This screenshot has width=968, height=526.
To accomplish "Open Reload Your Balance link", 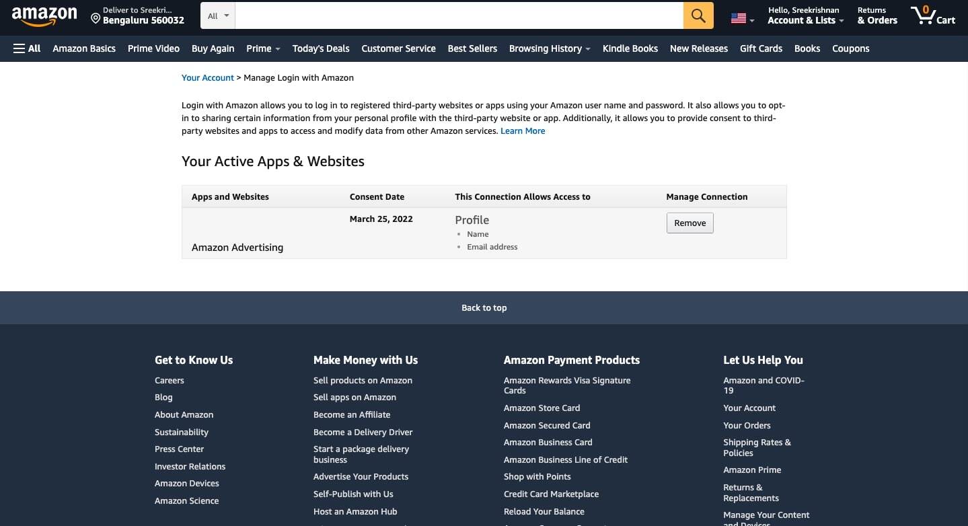I will tap(544, 512).
